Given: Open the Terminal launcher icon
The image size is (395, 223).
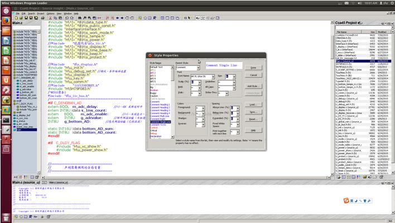Looking at the screenshot, I should pyautogui.click(x=6, y=120).
